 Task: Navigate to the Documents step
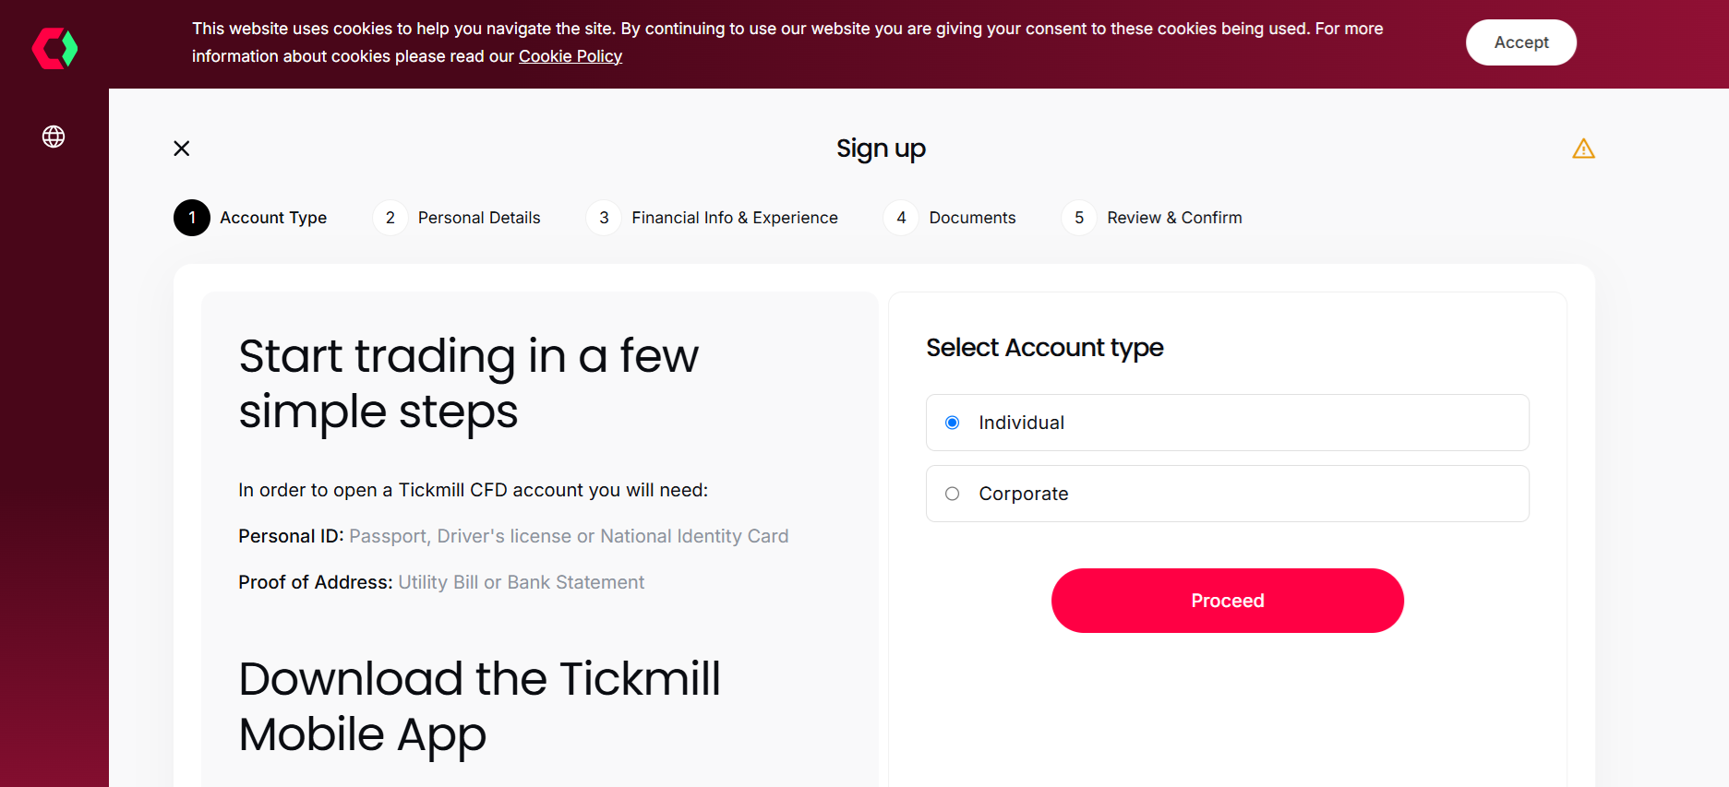[973, 218]
